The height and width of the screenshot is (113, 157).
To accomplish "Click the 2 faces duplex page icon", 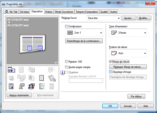I will click(x=114, y=33).
